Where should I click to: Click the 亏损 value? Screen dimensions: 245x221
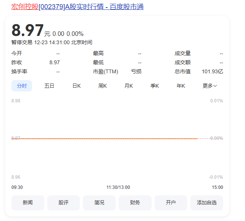[136, 72]
